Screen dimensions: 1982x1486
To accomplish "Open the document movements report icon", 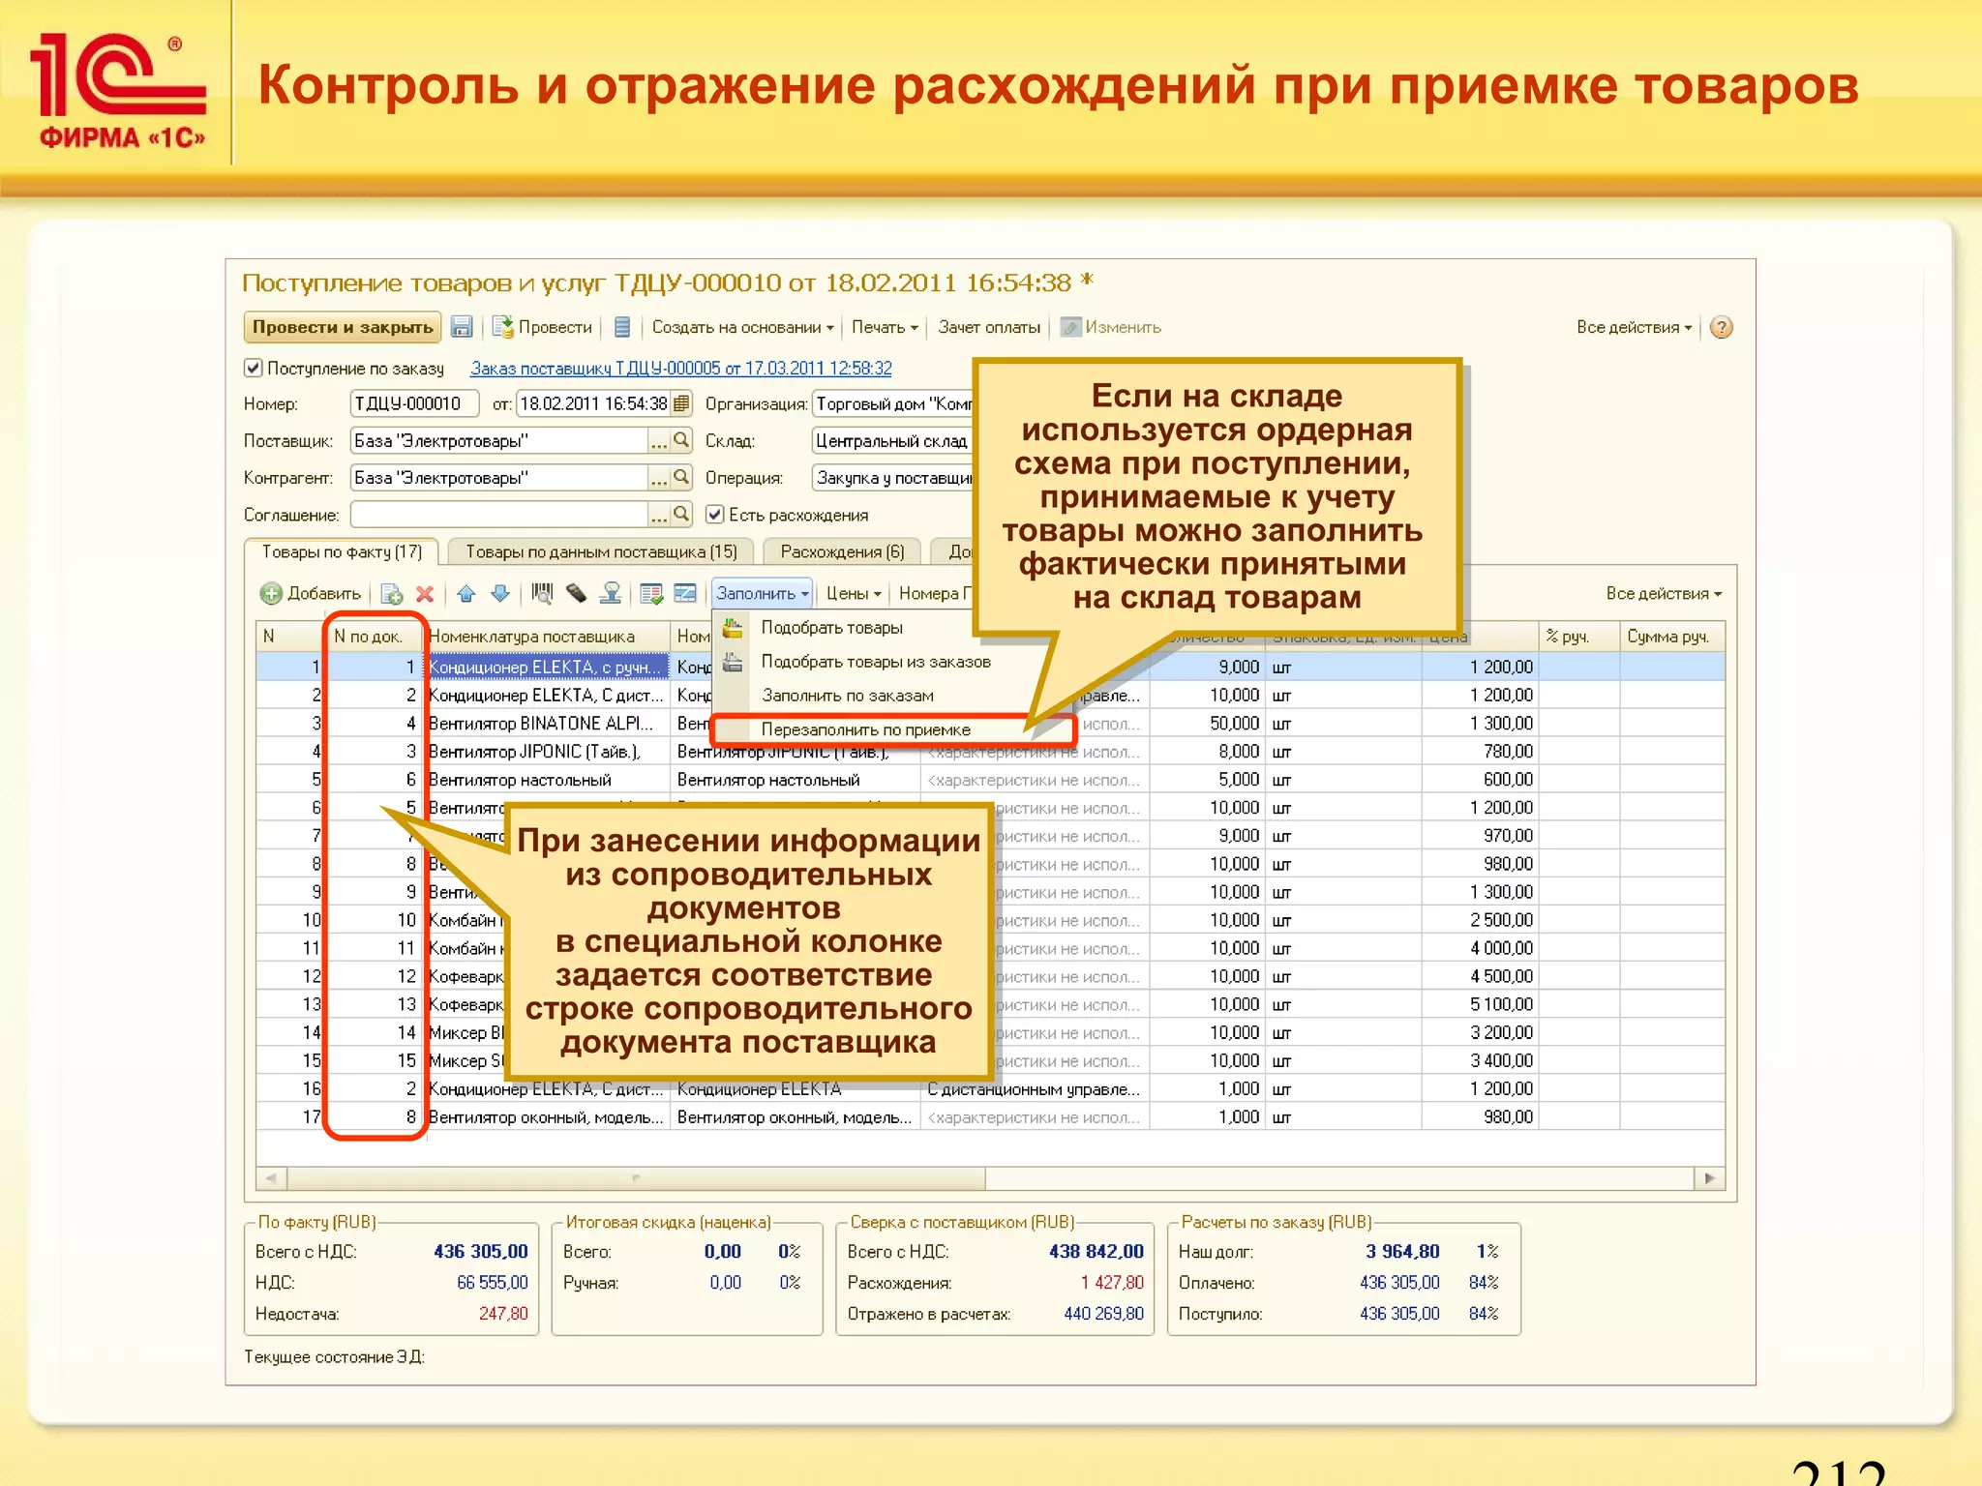I will pos(622,327).
